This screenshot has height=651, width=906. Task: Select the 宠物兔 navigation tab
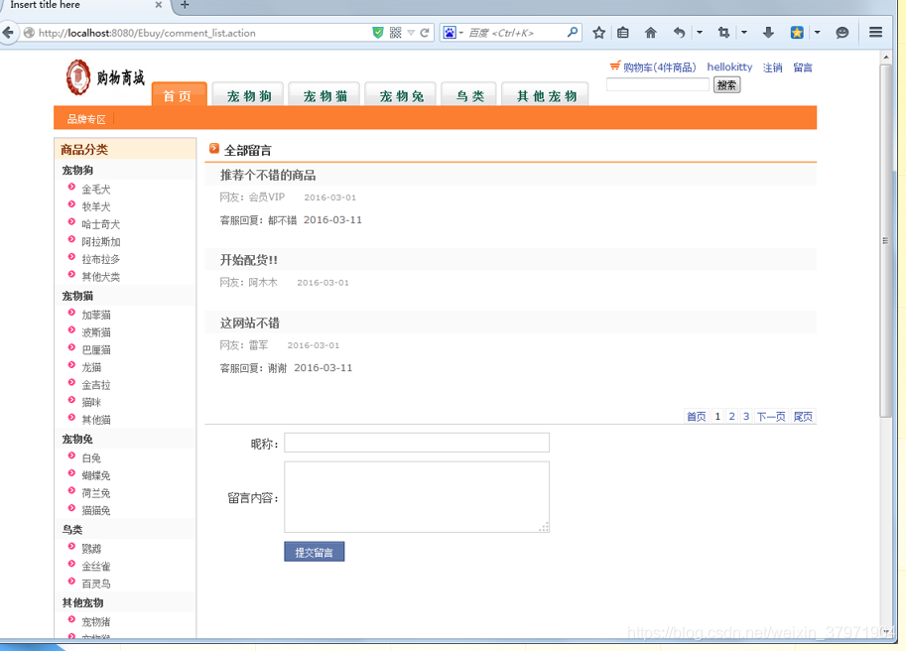click(x=401, y=94)
